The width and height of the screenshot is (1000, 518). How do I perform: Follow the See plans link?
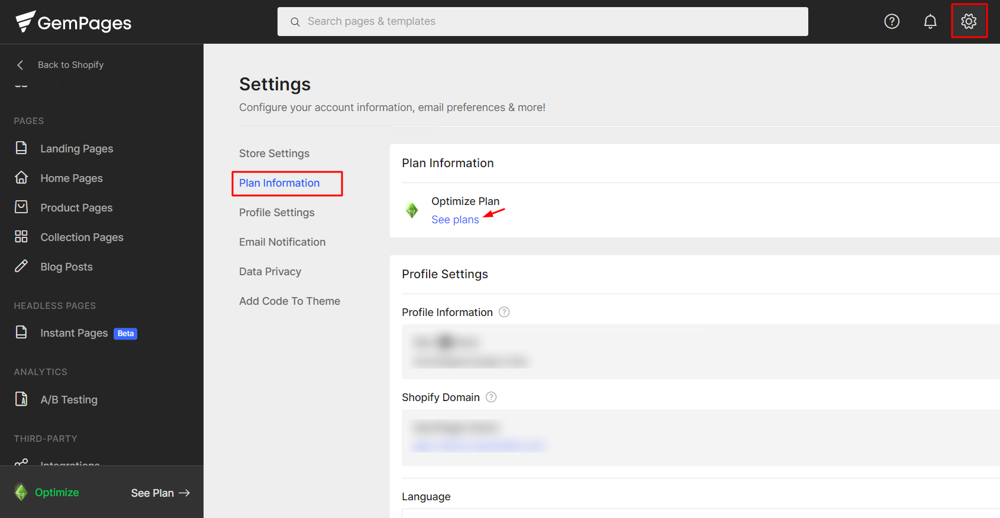pyautogui.click(x=455, y=220)
